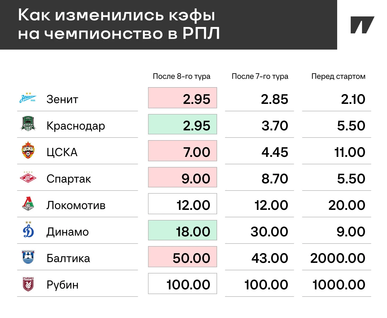
Task: Click the Балтика team name
Action: tap(68, 258)
